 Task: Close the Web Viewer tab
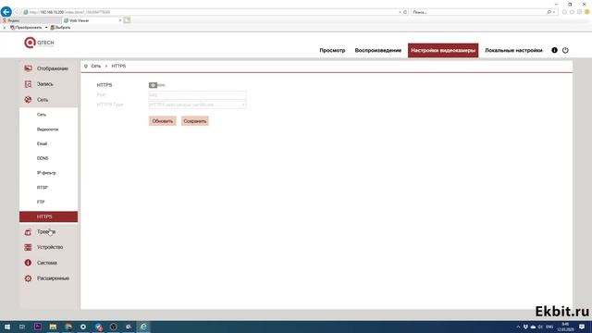click(120, 20)
